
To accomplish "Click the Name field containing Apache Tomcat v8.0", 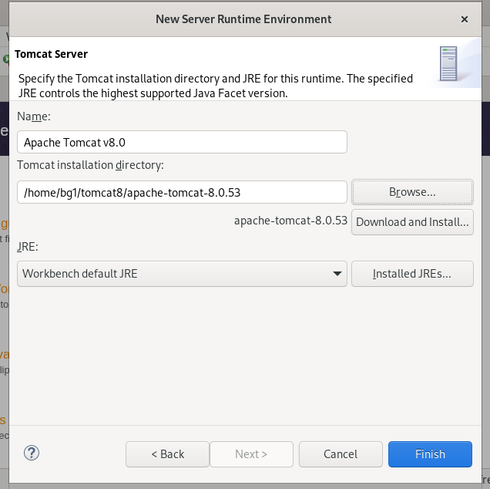I will 182,142.
